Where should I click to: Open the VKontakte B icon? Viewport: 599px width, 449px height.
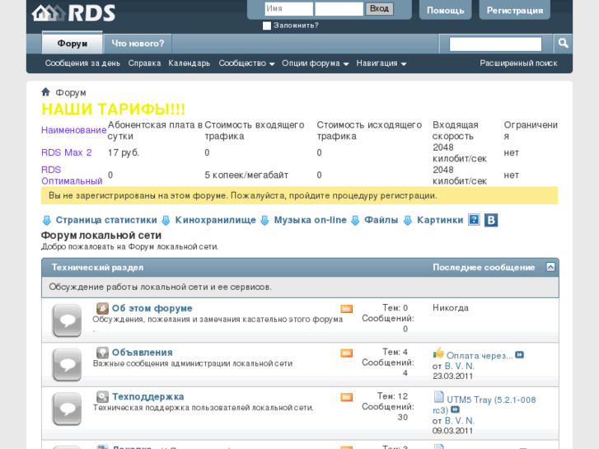[x=491, y=220]
